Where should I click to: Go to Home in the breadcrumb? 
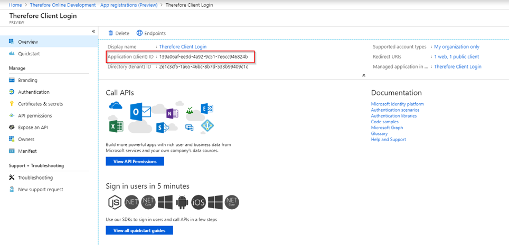(15, 5)
